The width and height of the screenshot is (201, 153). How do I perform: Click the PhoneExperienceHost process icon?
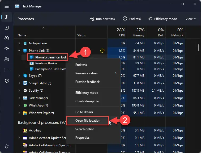click(x=32, y=57)
